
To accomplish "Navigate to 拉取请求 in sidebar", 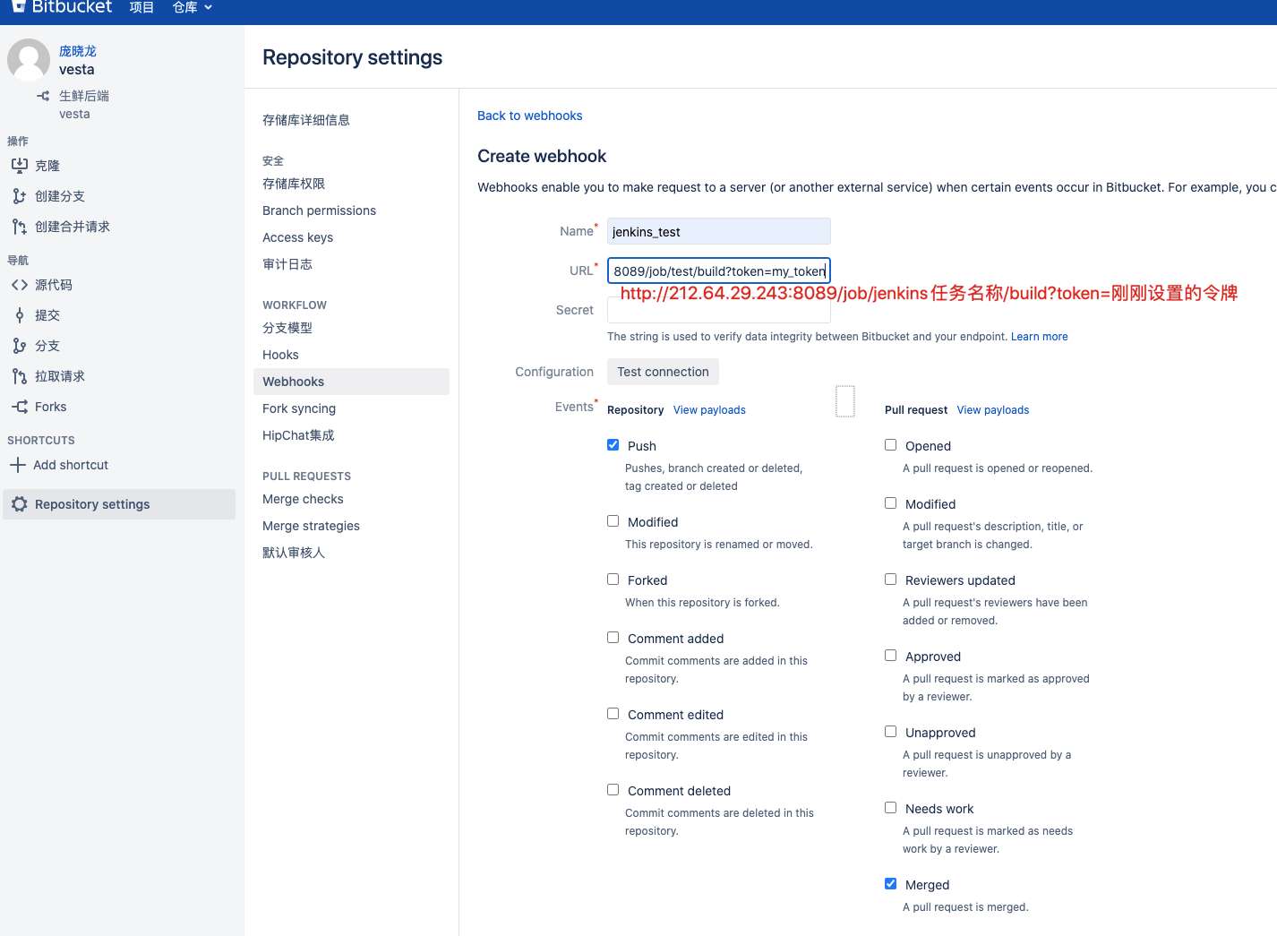I will coord(60,376).
